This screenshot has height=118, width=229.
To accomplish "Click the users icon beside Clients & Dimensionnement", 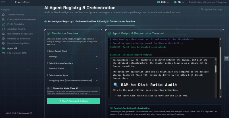I will 3,19.
